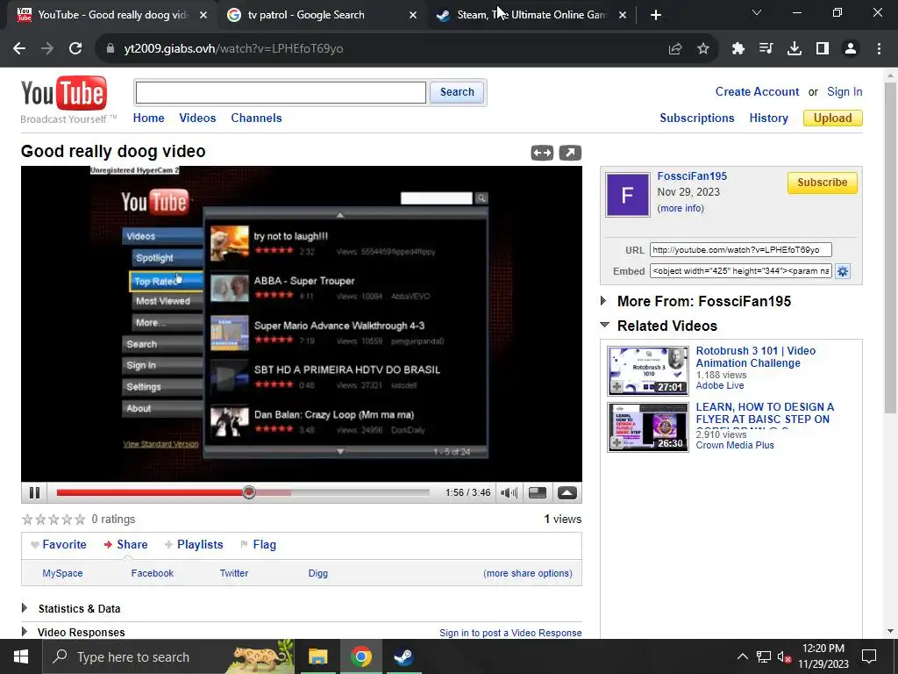898x674 pixels.
Task: Open the browser share page icon
Action: [675, 49]
